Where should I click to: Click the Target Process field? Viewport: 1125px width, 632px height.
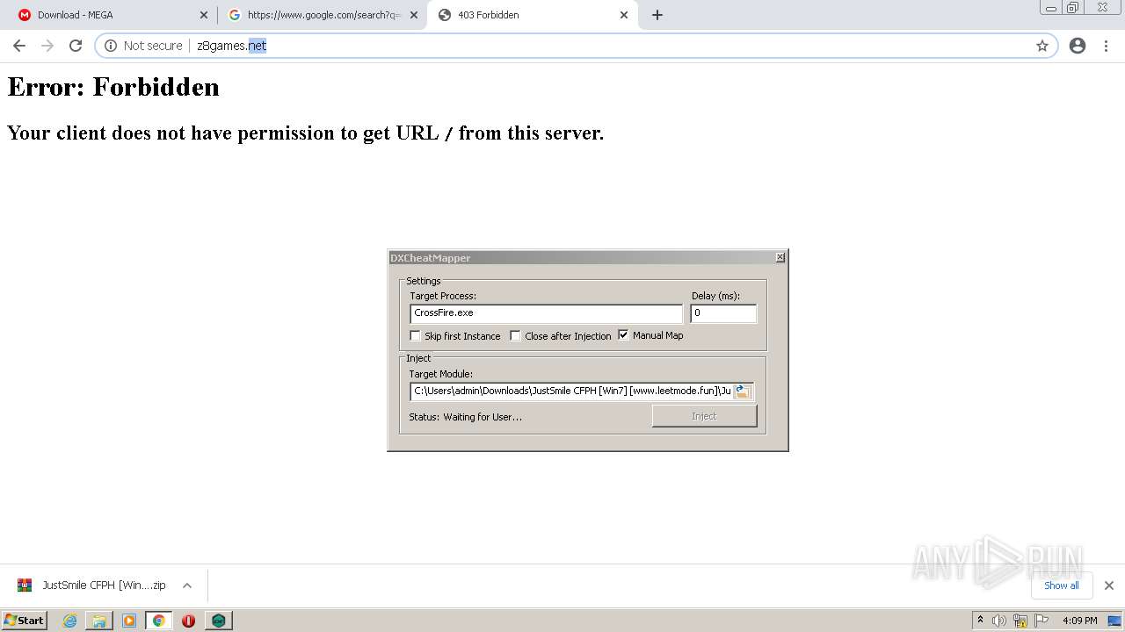click(546, 313)
